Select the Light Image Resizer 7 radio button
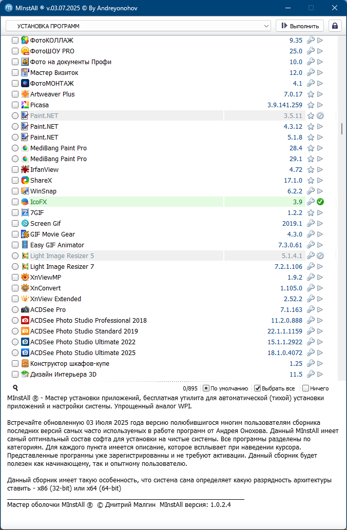 [15, 267]
